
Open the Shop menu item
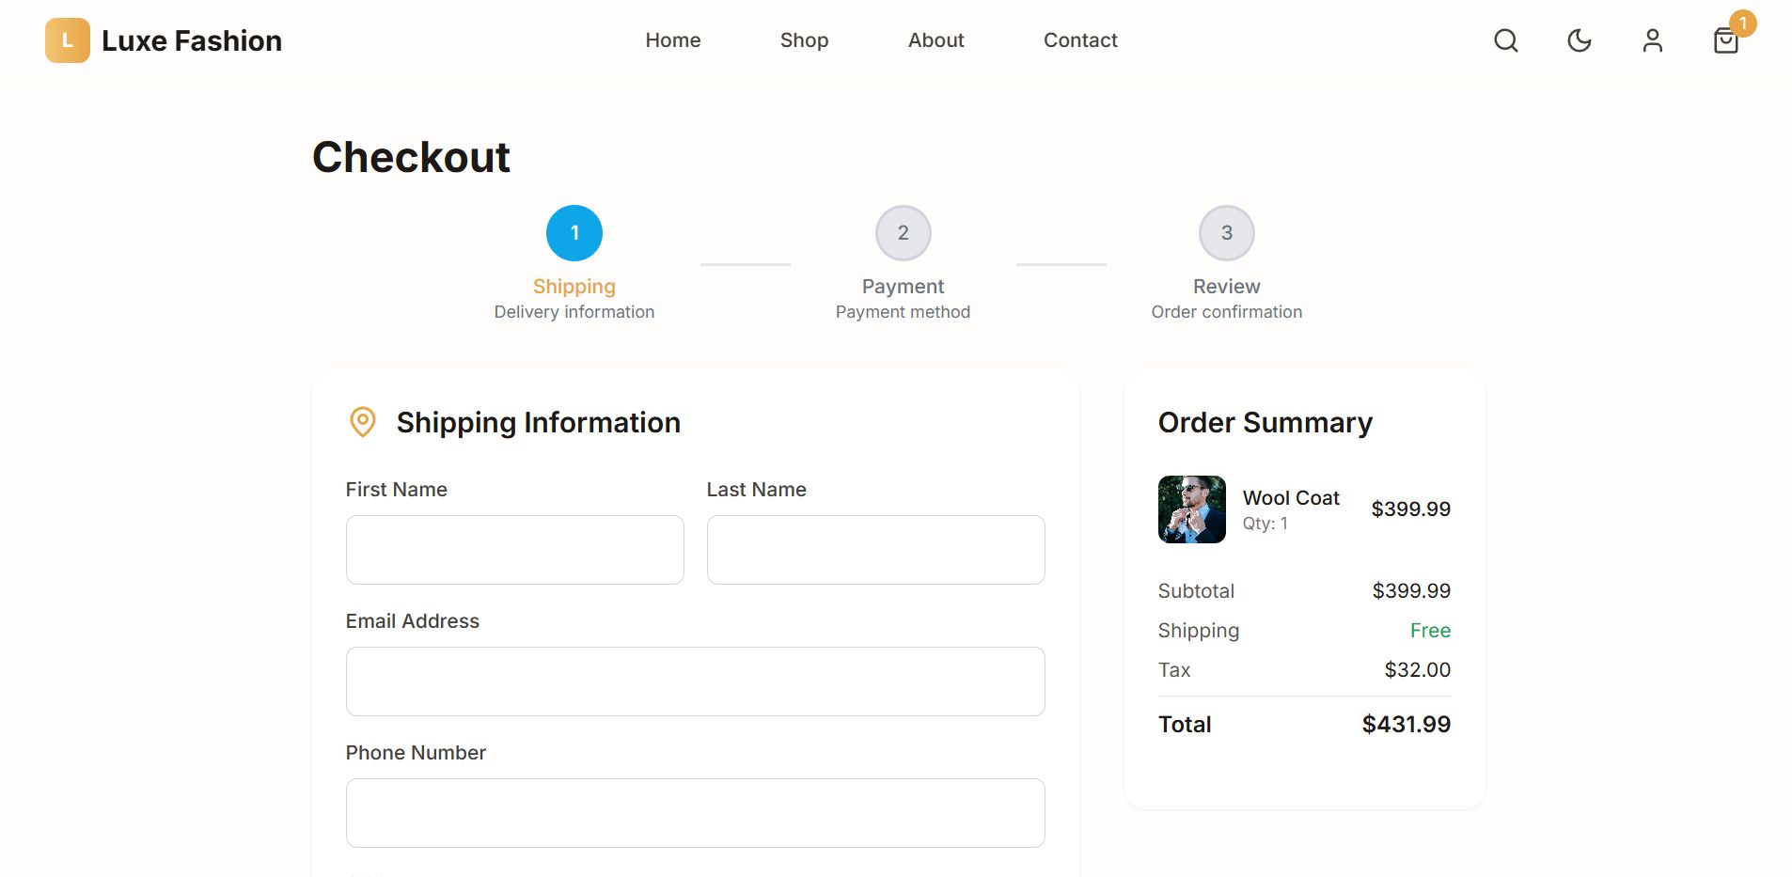click(805, 40)
